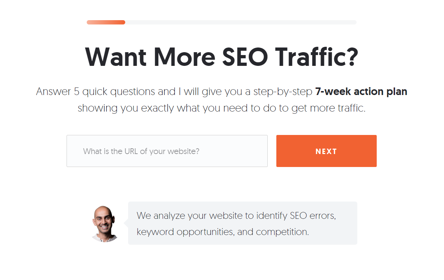This screenshot has height=280, width=444.
Task: Click the orange filled progress bar segment
Action: 106,22
